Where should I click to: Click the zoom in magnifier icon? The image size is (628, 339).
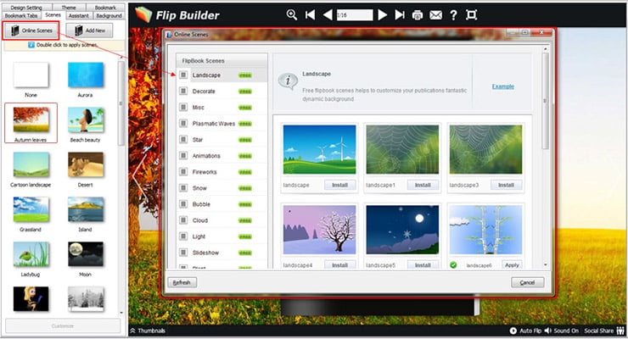pyautogui.click(x=293, y=14)
